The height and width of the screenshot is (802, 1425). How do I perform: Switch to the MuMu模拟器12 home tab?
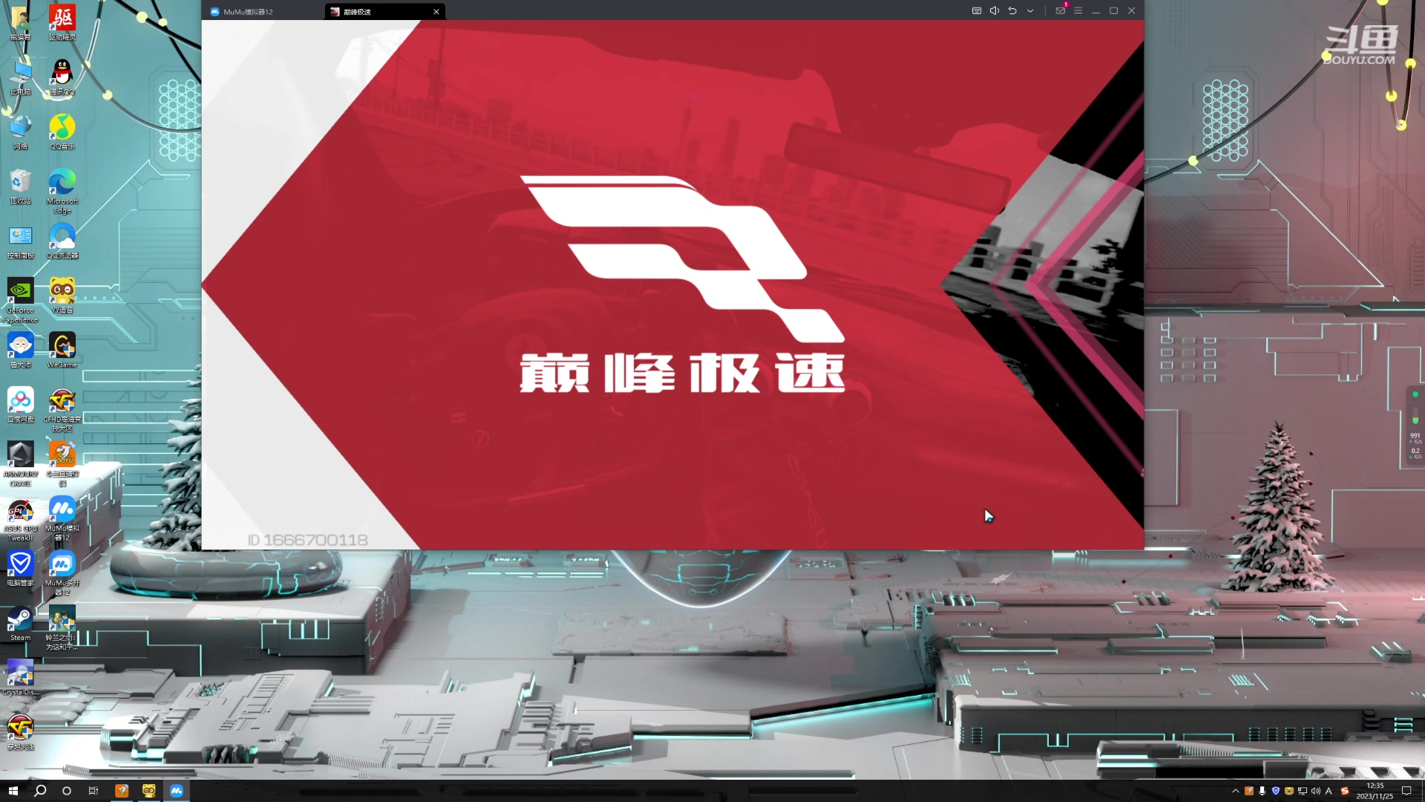click(x=263, y=12)
